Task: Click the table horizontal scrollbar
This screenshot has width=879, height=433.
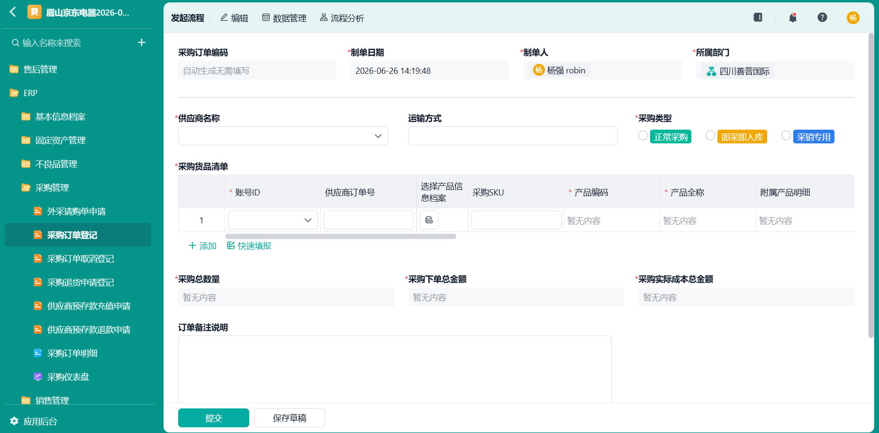Action: click(x=341, y=236)
